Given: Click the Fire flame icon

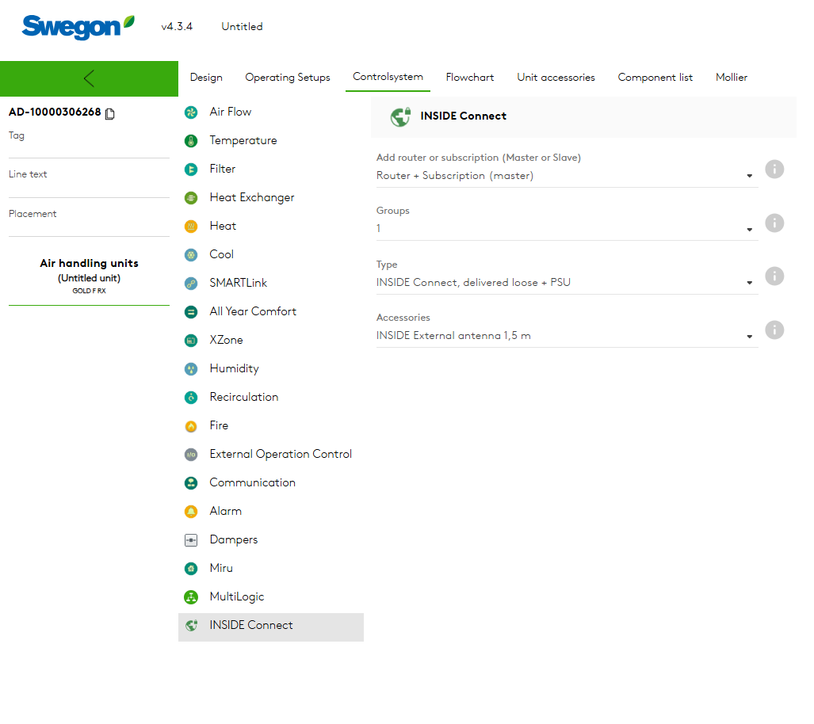Looking at the screenshot, I should tap(190, 426).
